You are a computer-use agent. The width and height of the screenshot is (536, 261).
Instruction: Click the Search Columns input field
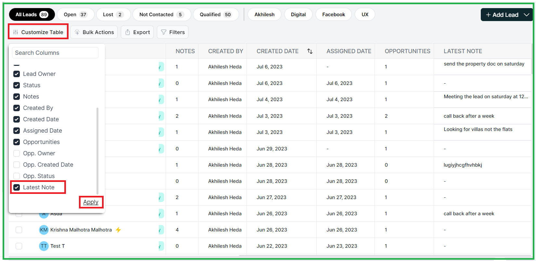(55, 53)
